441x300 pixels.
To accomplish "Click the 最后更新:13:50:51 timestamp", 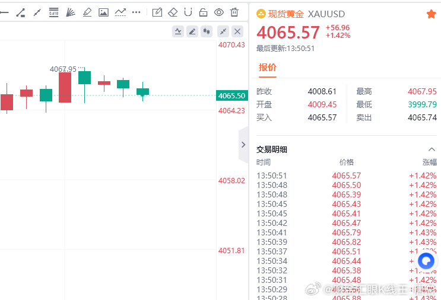I will coord(285,49).
